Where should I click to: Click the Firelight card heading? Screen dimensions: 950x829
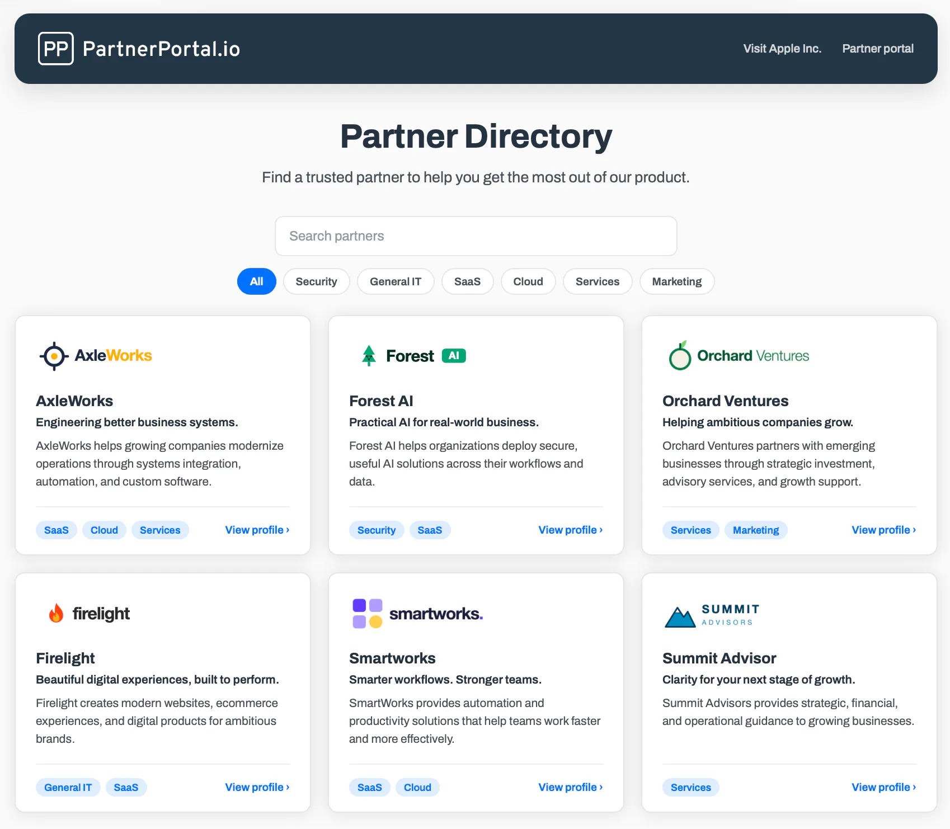click(65, 658)
